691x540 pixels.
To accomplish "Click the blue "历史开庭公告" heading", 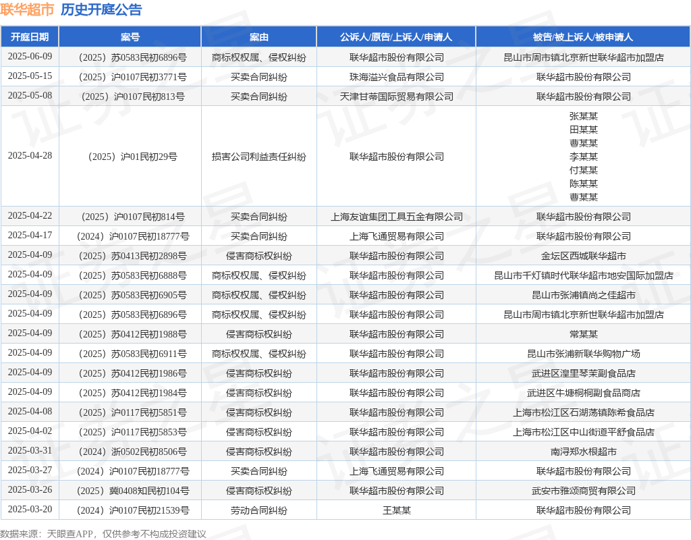I will 101,9.
